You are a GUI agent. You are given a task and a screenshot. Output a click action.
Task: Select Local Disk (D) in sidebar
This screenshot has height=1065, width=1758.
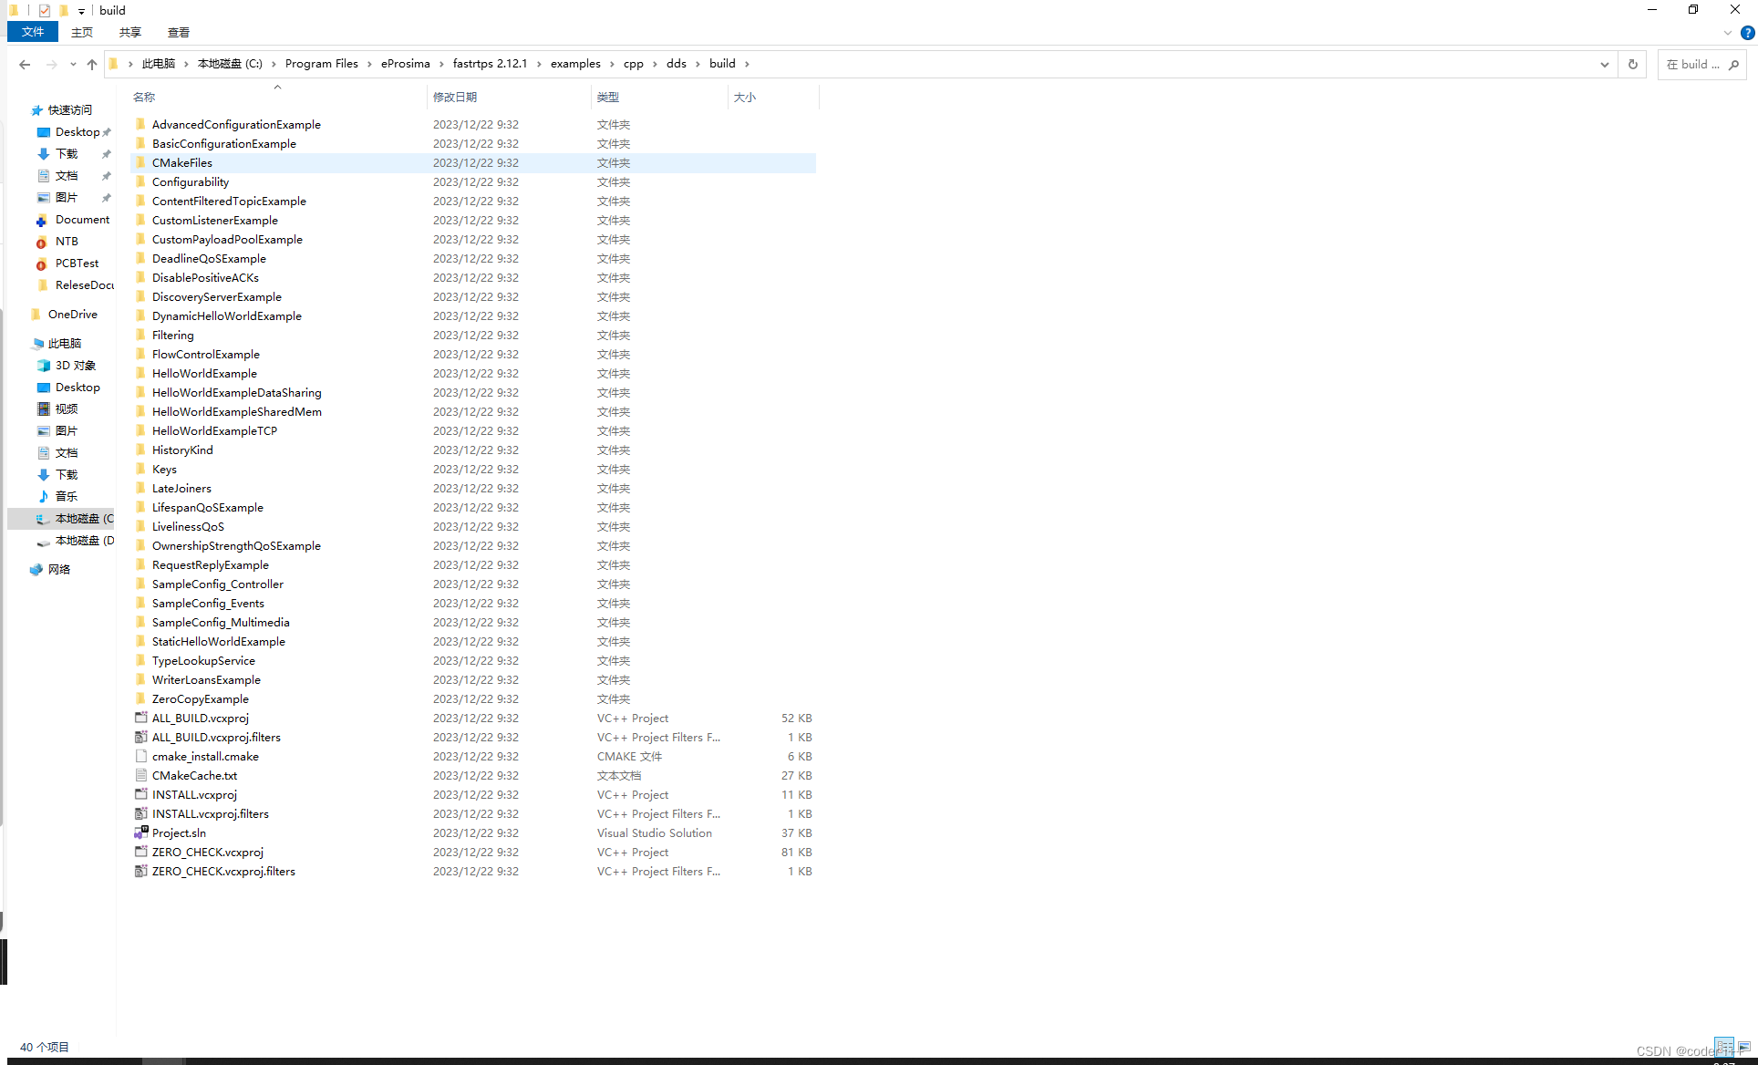(x=84, y=541)
